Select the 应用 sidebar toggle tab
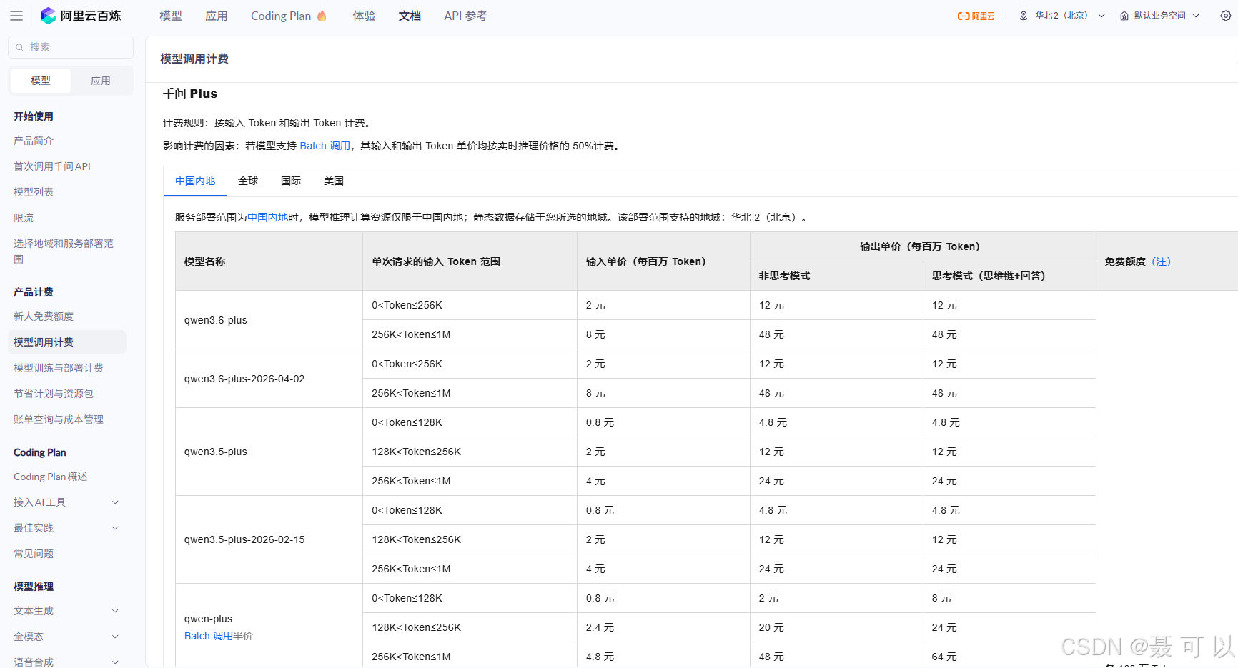1238x668 pixels. [x=101, y=81]
